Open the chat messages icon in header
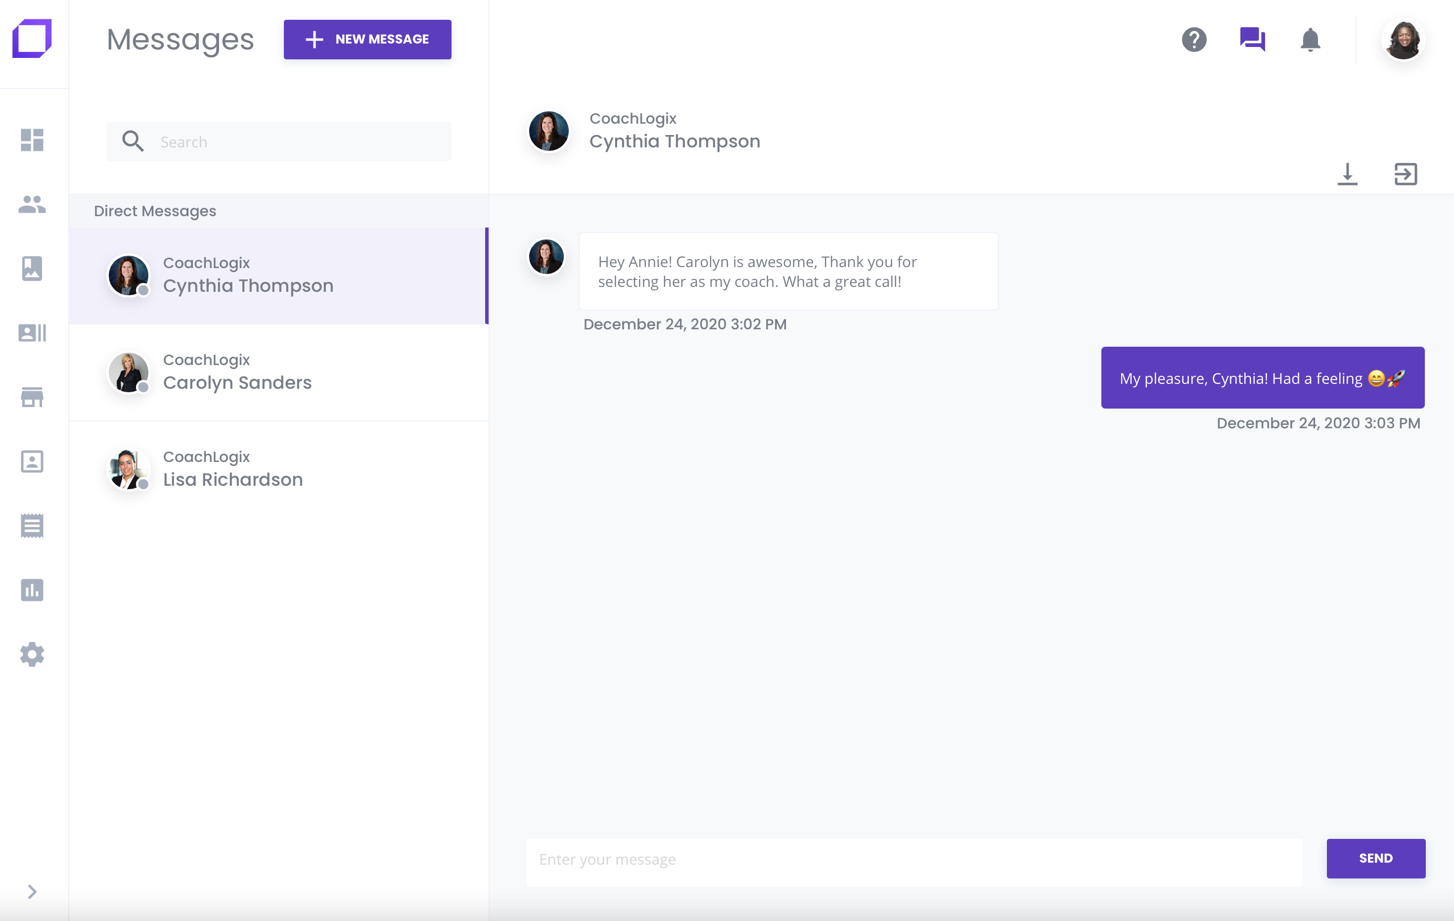The width and height of the screenshot is (1454, 921). pos(1252,40)
